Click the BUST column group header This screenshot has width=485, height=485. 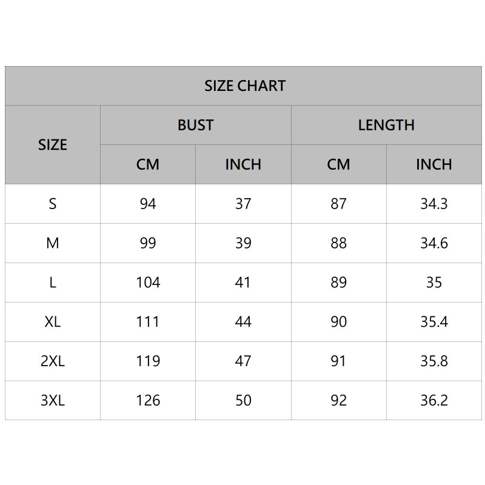195,125
